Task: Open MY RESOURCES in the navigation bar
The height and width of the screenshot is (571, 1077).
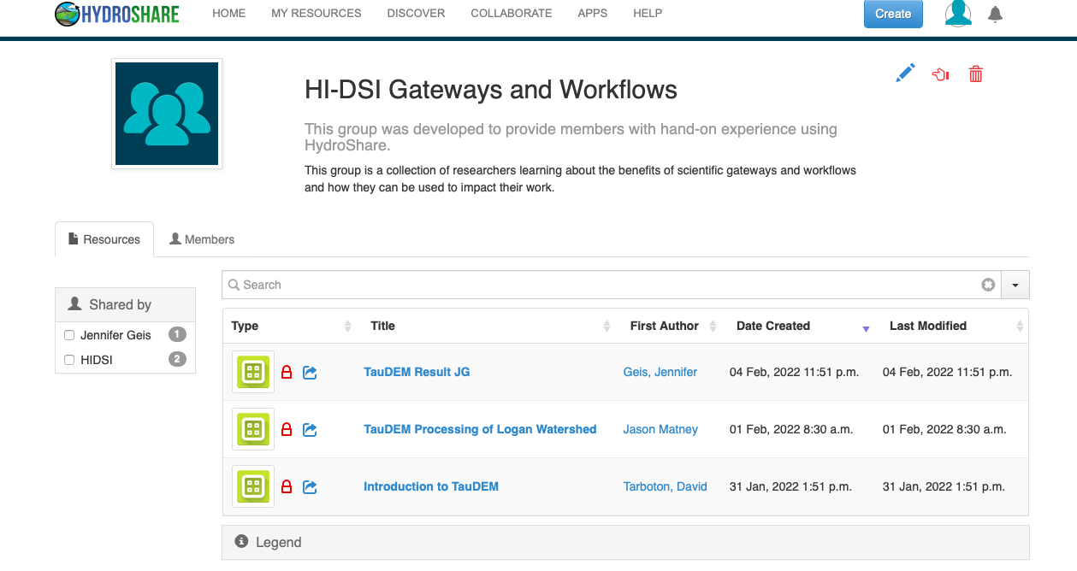Action: tap(317, 13)
